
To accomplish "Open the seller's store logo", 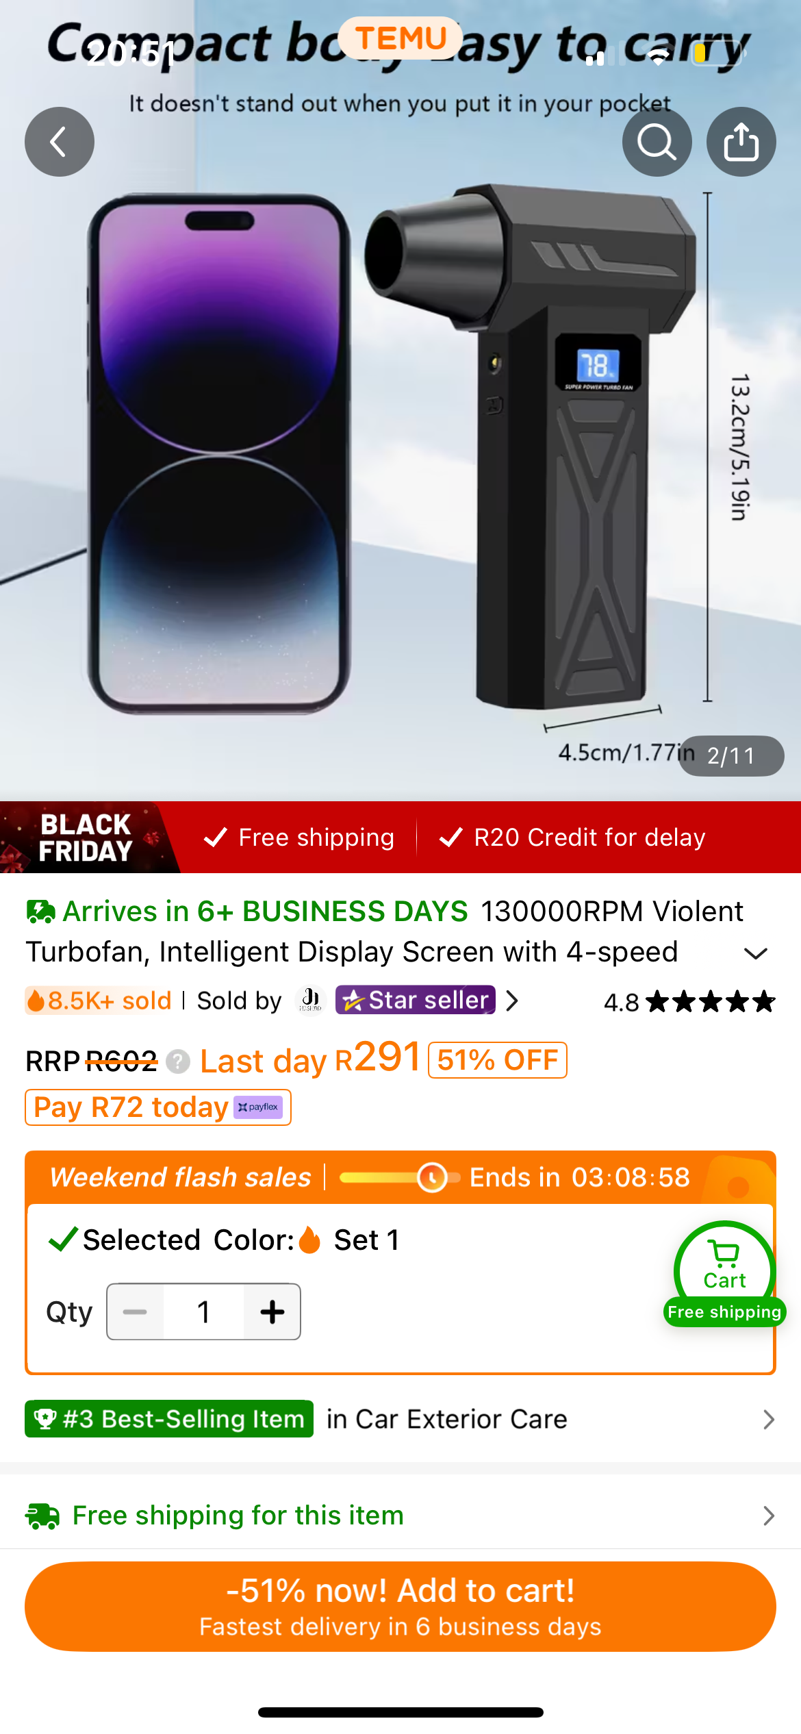I will click(x=311, y=1001).
